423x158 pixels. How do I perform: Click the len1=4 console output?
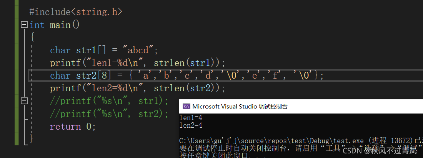191,118
